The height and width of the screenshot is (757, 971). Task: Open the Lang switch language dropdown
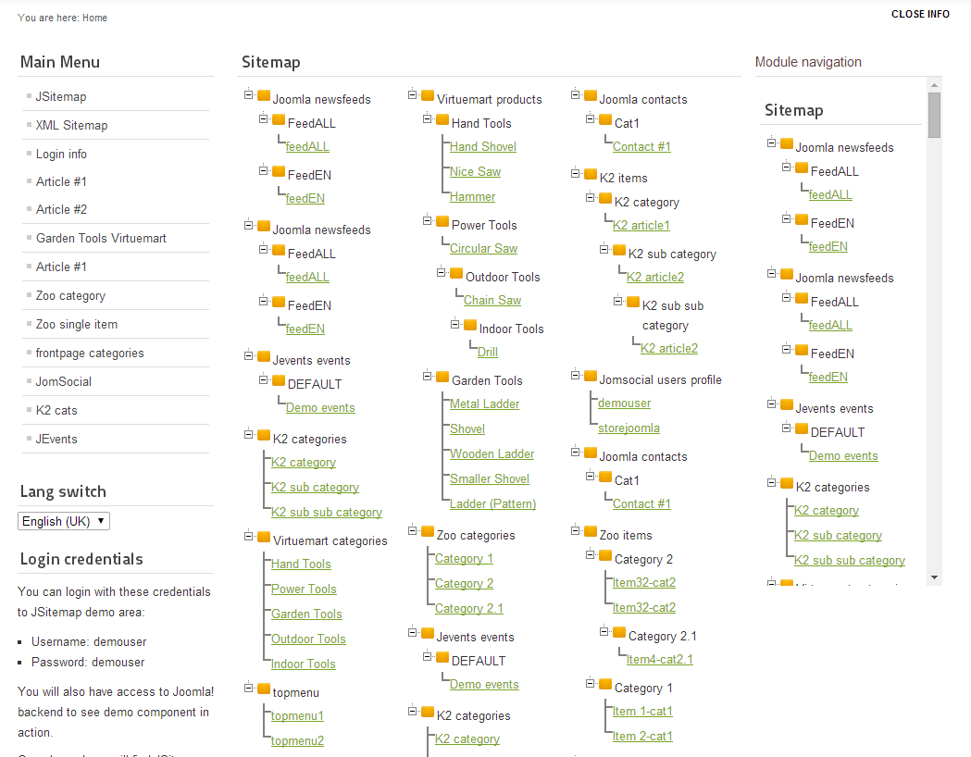(x=64, y=521)
